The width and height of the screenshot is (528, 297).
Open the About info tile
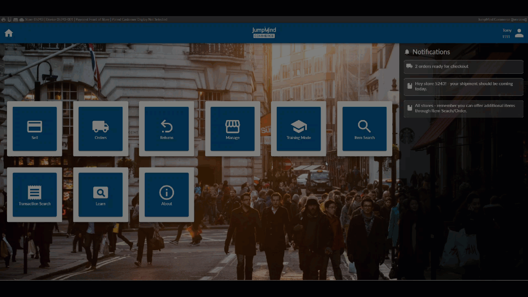pos(167,195)
